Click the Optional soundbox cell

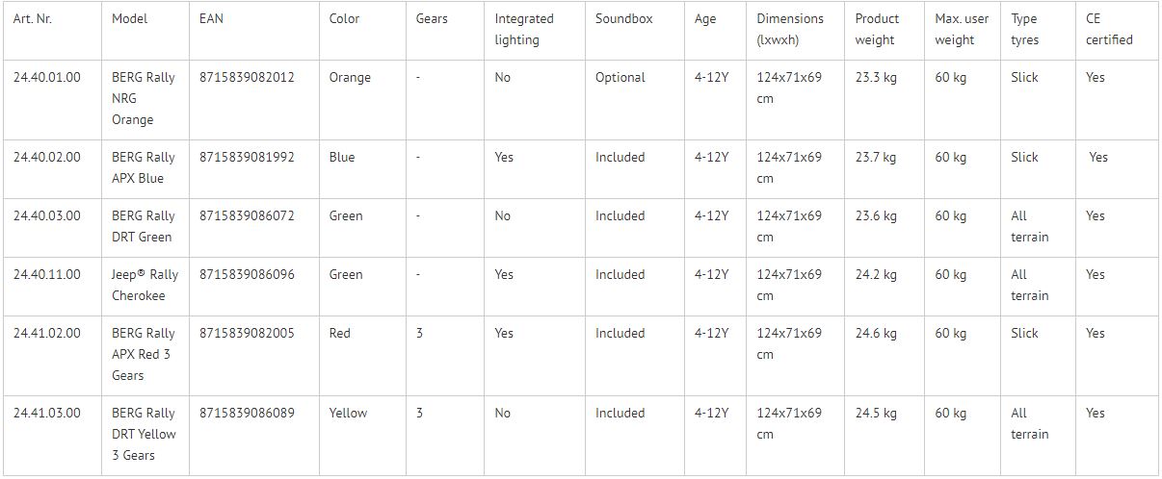[x=620, y=77]
